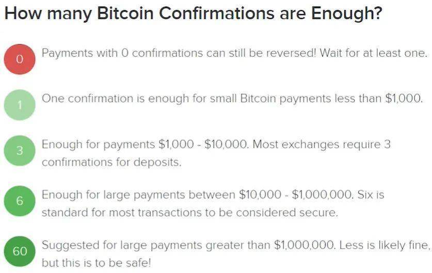Click the text 'Enough for payments $1,000 - $10,000'
This screenshot has width=432, height=273.
coord(145,144)
